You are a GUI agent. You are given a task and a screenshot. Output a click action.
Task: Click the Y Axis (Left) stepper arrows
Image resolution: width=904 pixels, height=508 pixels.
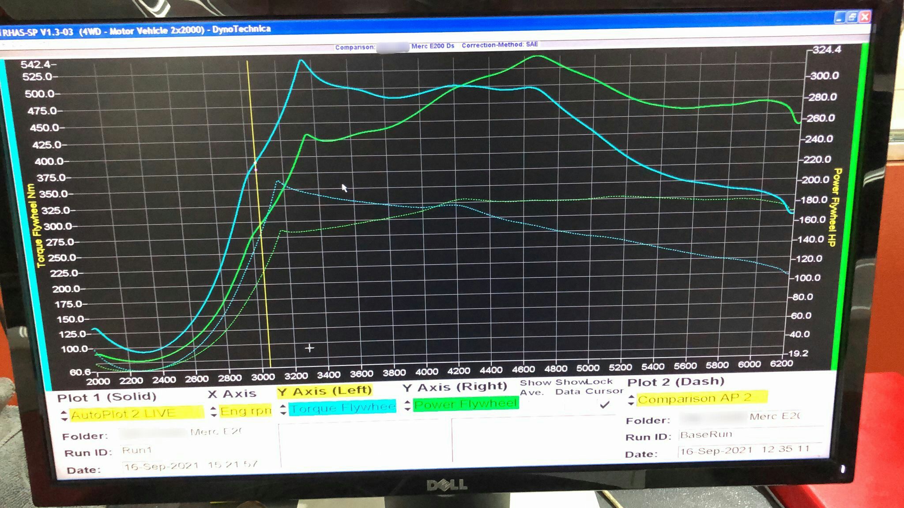(x=283, y=409)
